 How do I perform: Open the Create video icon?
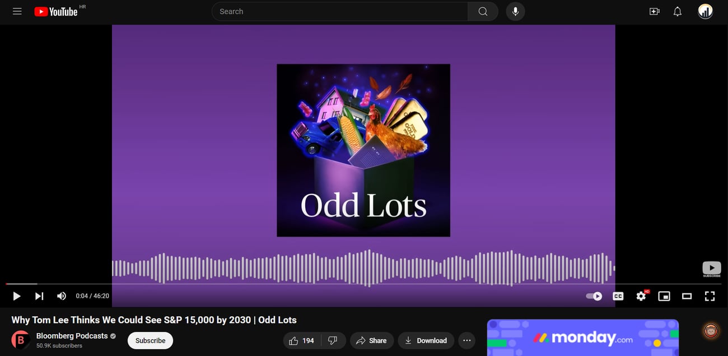pos(654,11)
